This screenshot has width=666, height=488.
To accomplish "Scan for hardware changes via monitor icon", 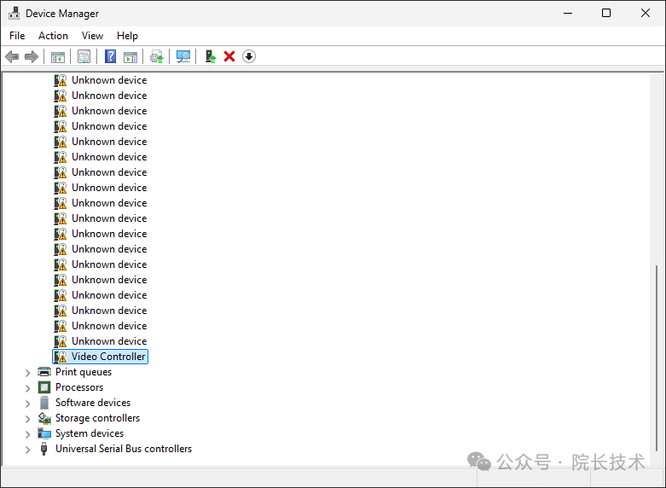I will [x=183, y=56].
